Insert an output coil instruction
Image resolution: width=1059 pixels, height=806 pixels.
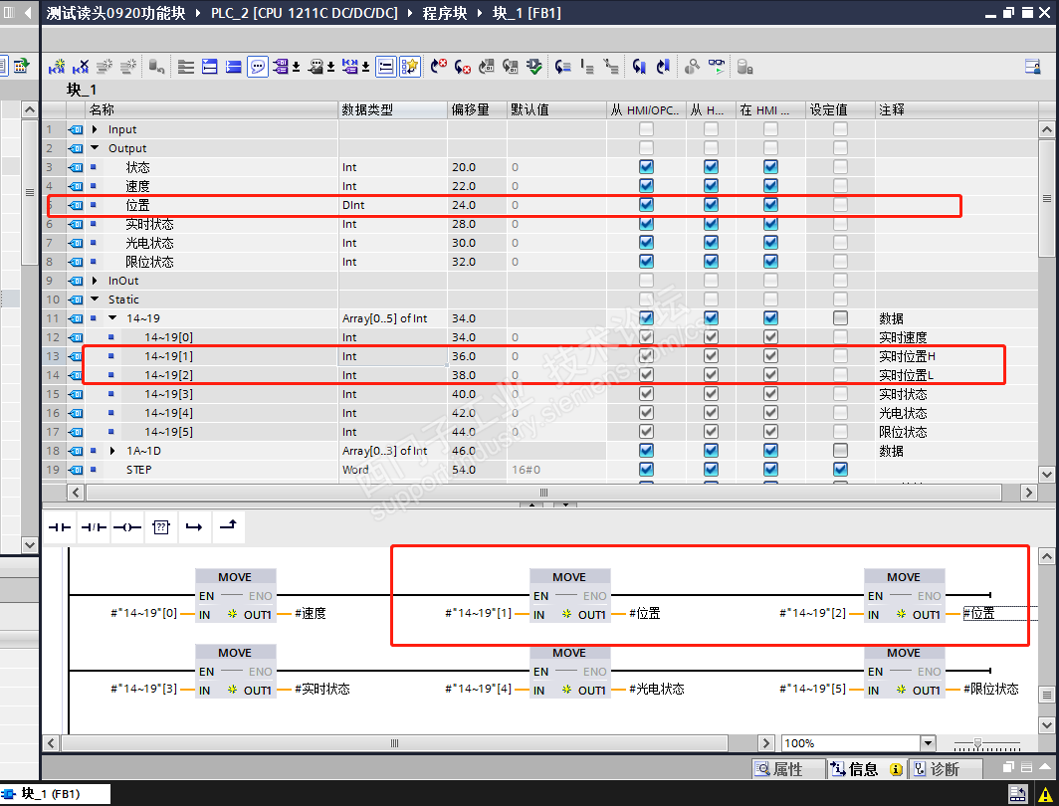(x=127, y=527)
